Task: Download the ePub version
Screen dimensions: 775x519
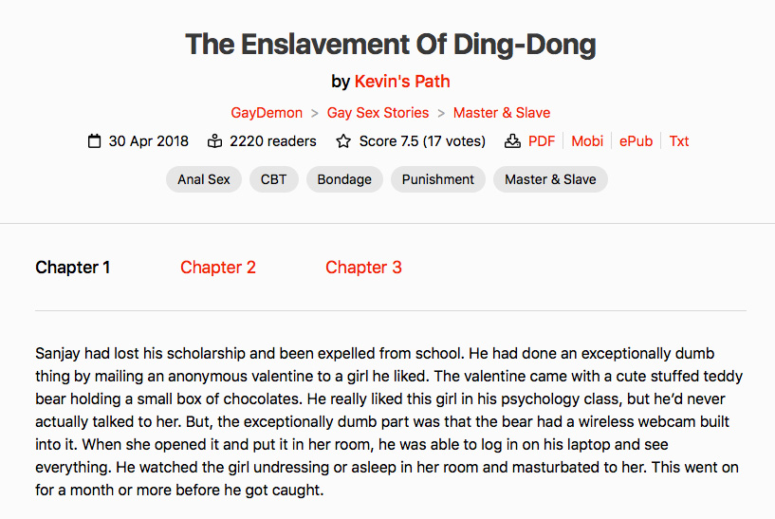Action: (636, 141)
